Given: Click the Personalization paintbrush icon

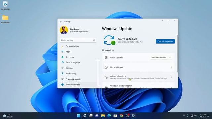Looking at the screenshot, I should (62, 46).
